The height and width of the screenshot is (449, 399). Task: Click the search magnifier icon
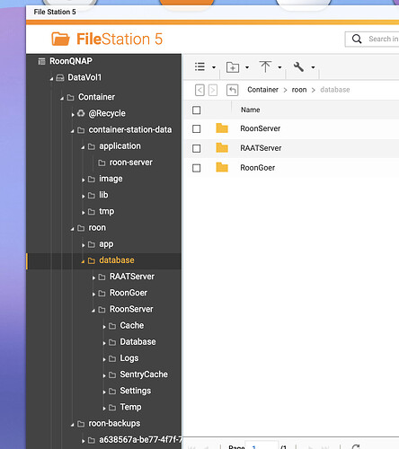click(357, 39)
